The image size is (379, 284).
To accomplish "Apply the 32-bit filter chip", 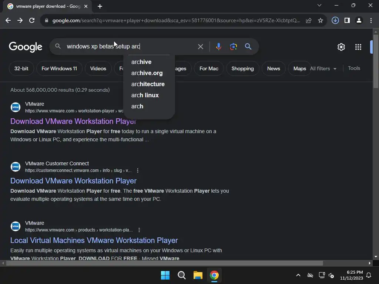I will [21, 68].
